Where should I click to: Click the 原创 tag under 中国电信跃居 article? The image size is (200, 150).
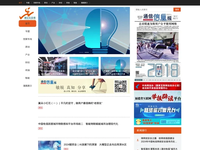41,128
